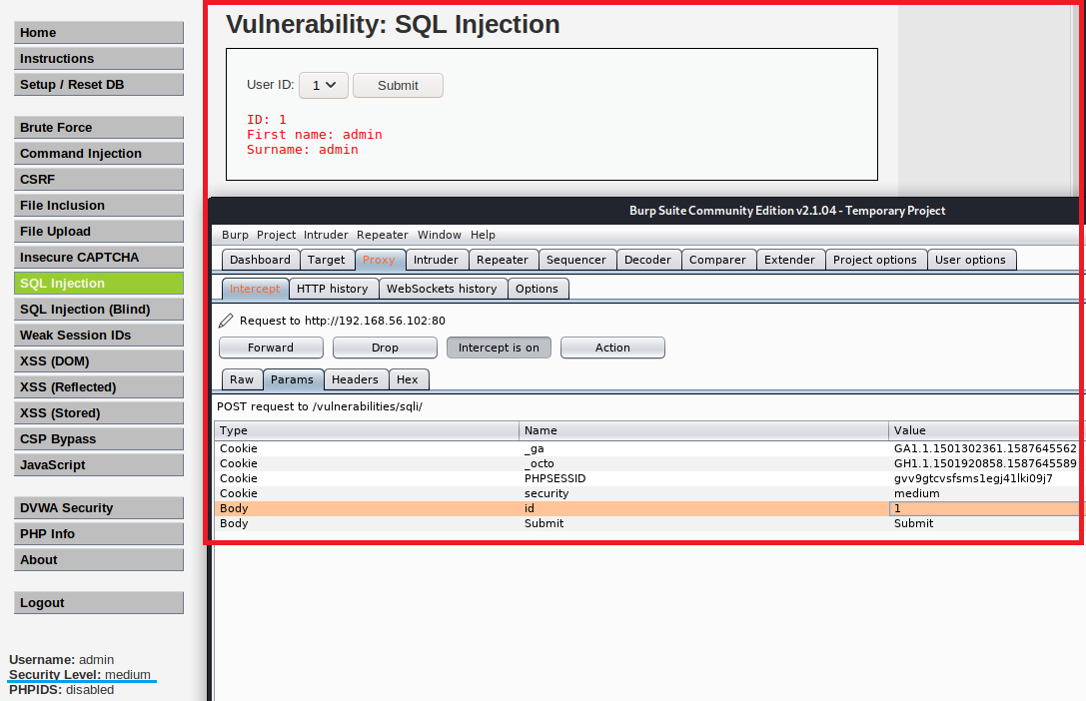Image resolution: width=1086 pixels, height=701 pixels.
Task: Open the Command Injection page
Action: pyautogui.click(x=98, y=153)
